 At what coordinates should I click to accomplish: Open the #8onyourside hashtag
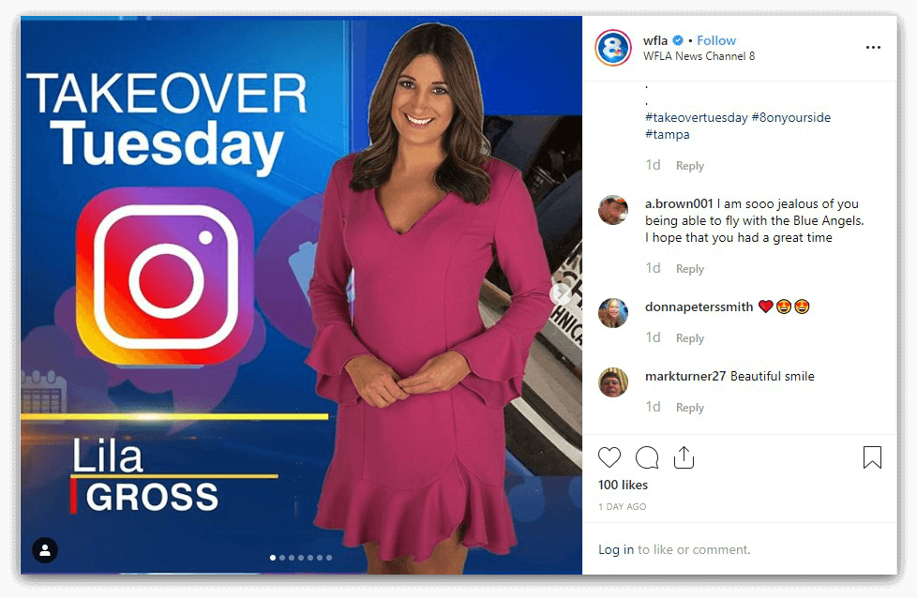click(790, 117)
